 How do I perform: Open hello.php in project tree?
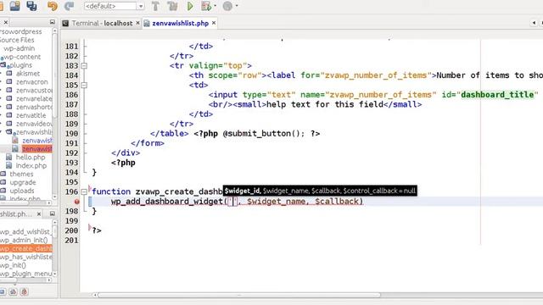click(31, 157)
